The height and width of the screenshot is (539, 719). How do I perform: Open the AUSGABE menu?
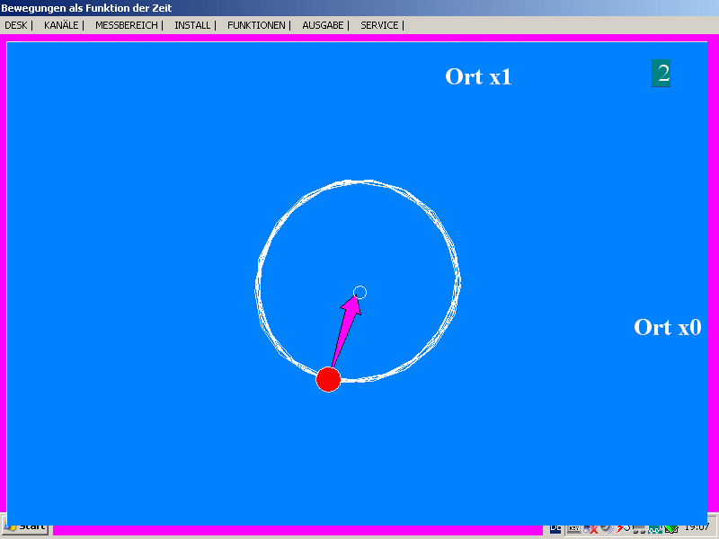click(x=323, y=25)
